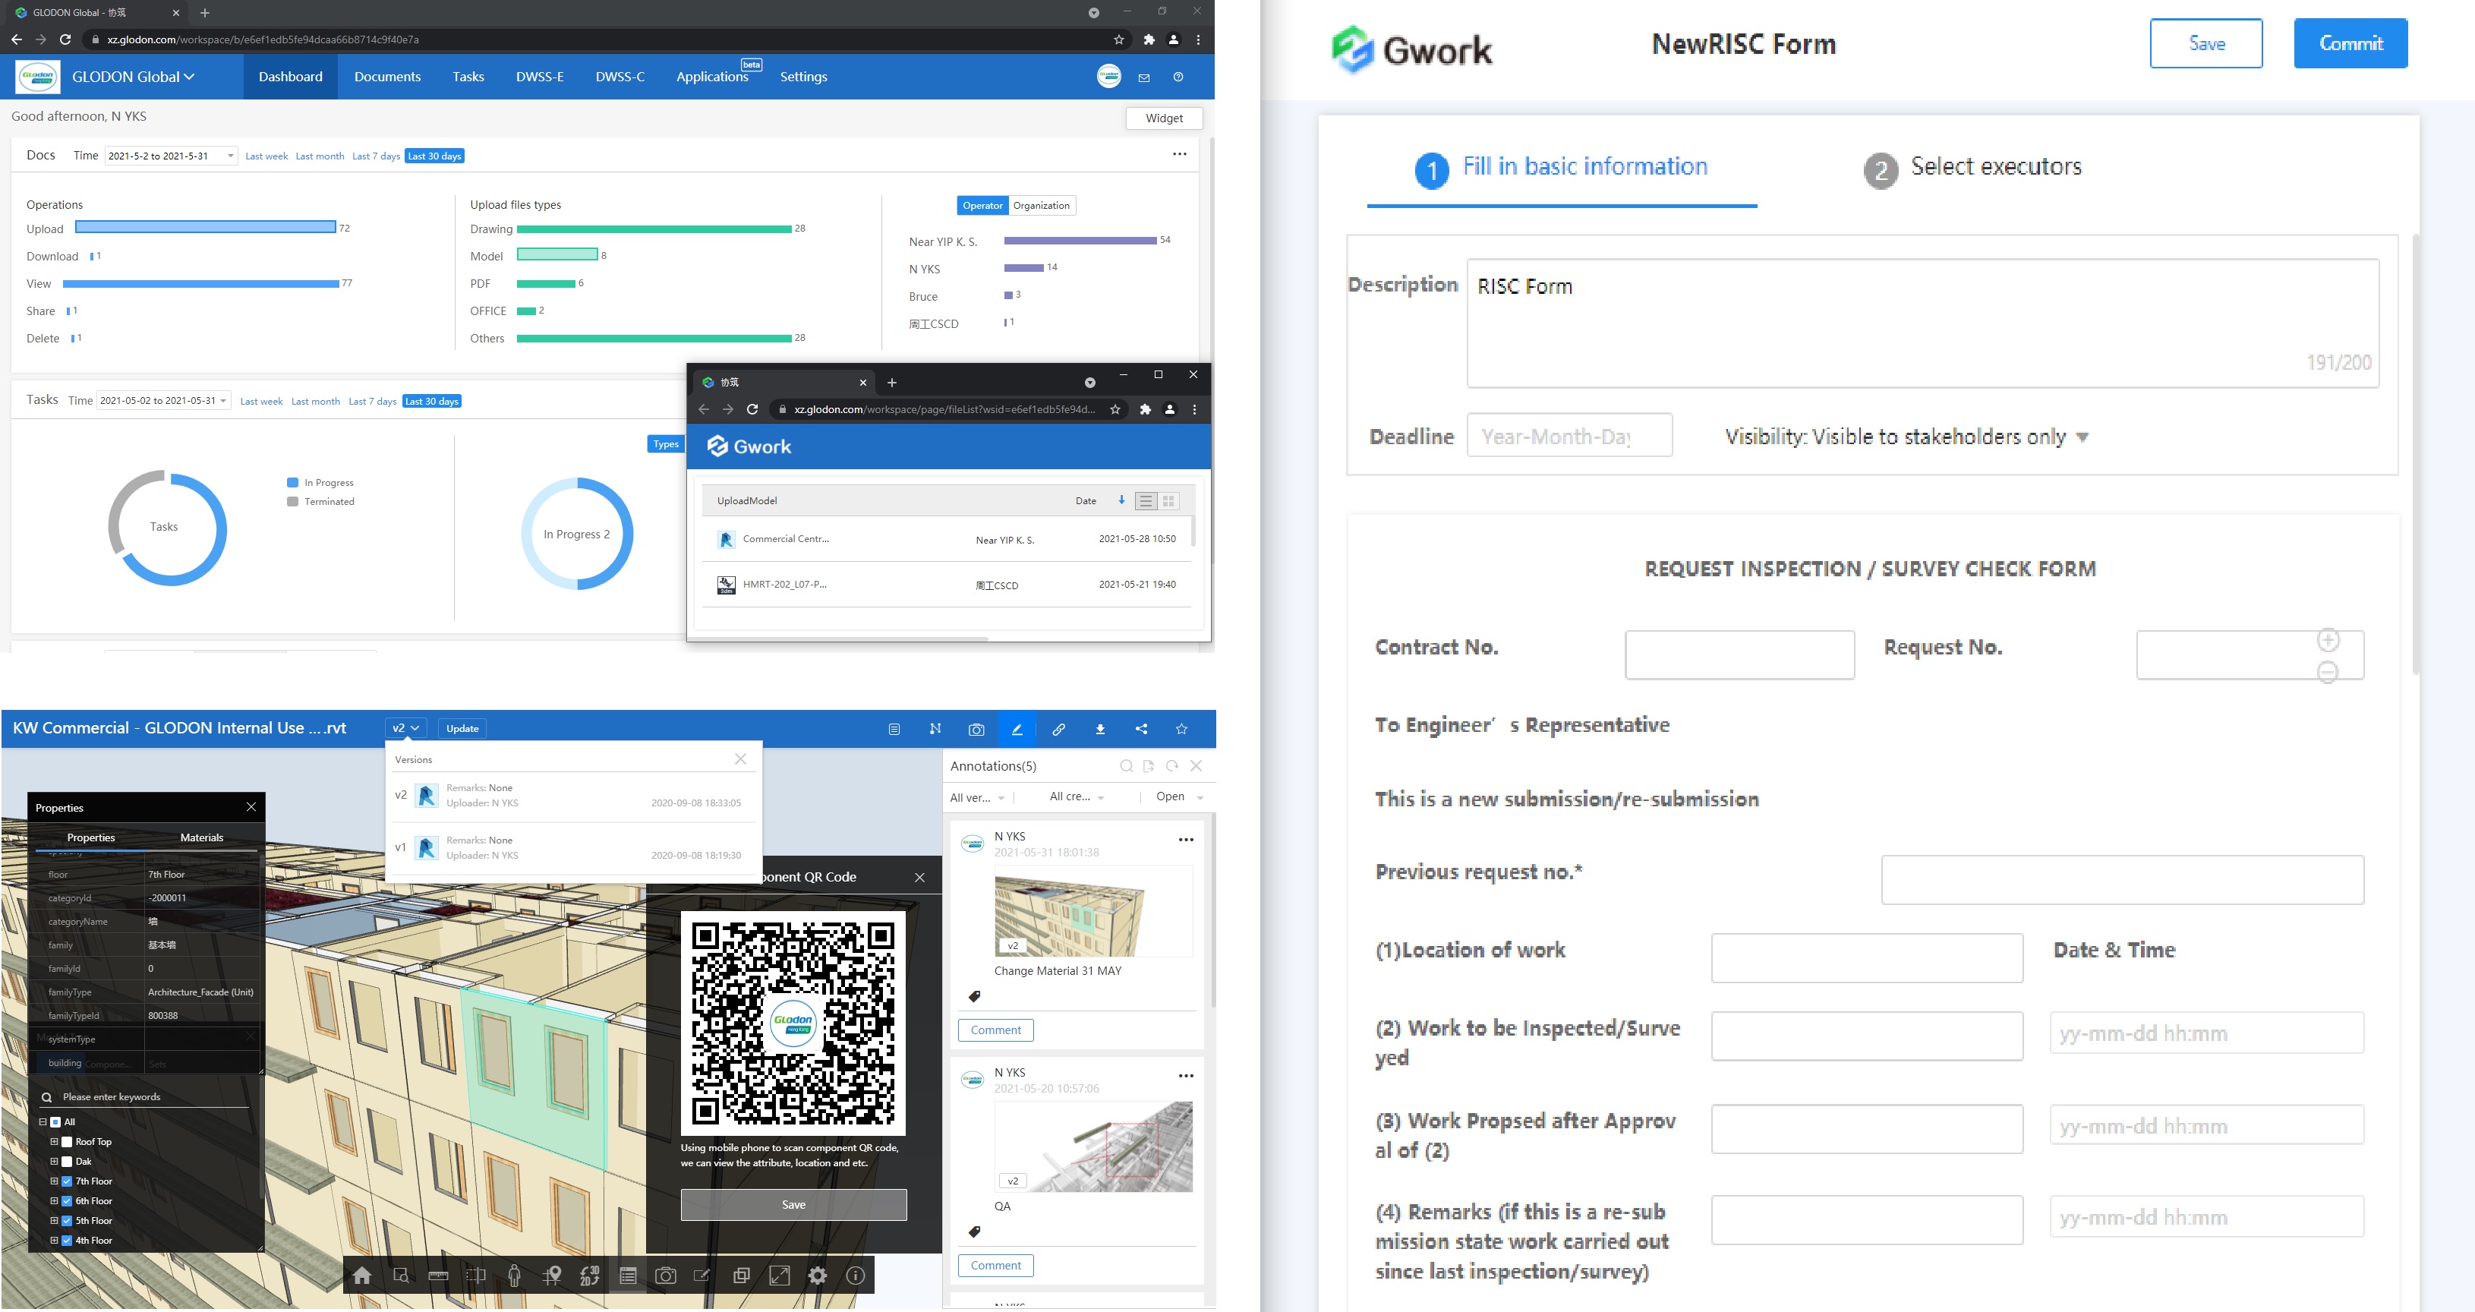Click the home view icon in viewer toolbar

pos(362,1276)
